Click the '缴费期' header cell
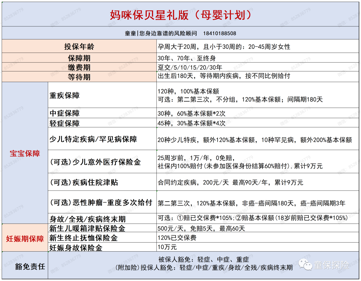This screenshot has width=361, height=281. tap(79, 67)
